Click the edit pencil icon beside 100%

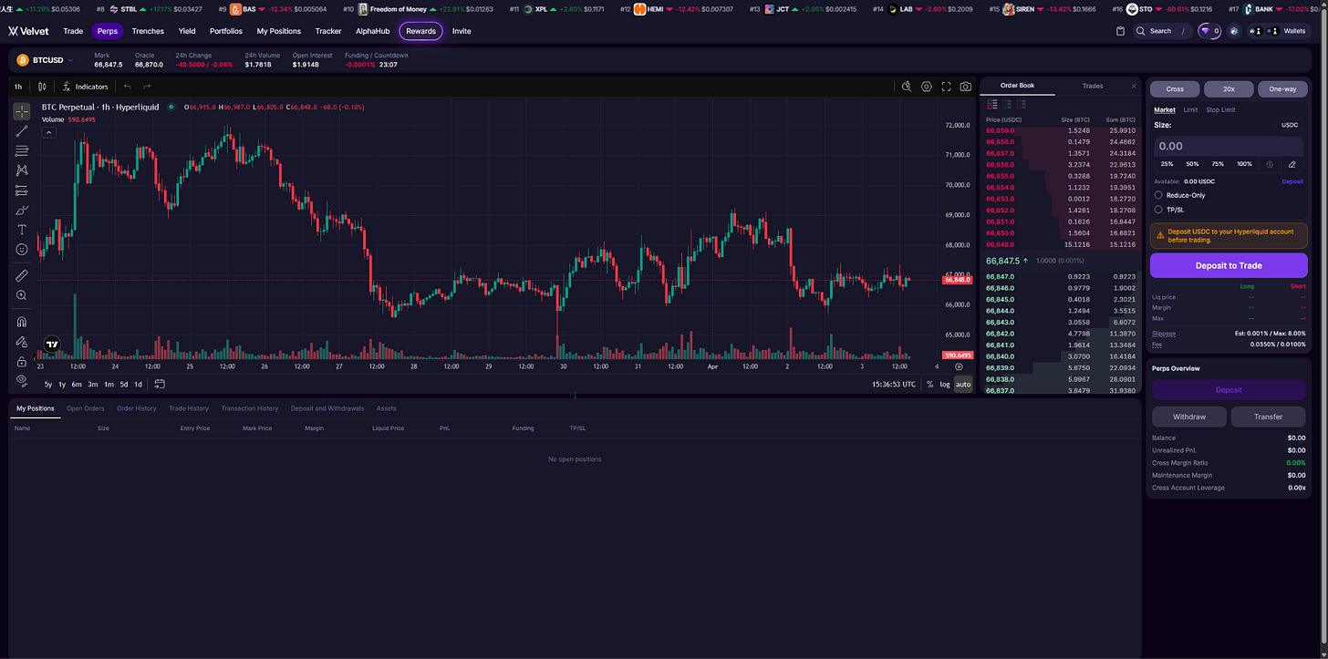point(1292,164)
